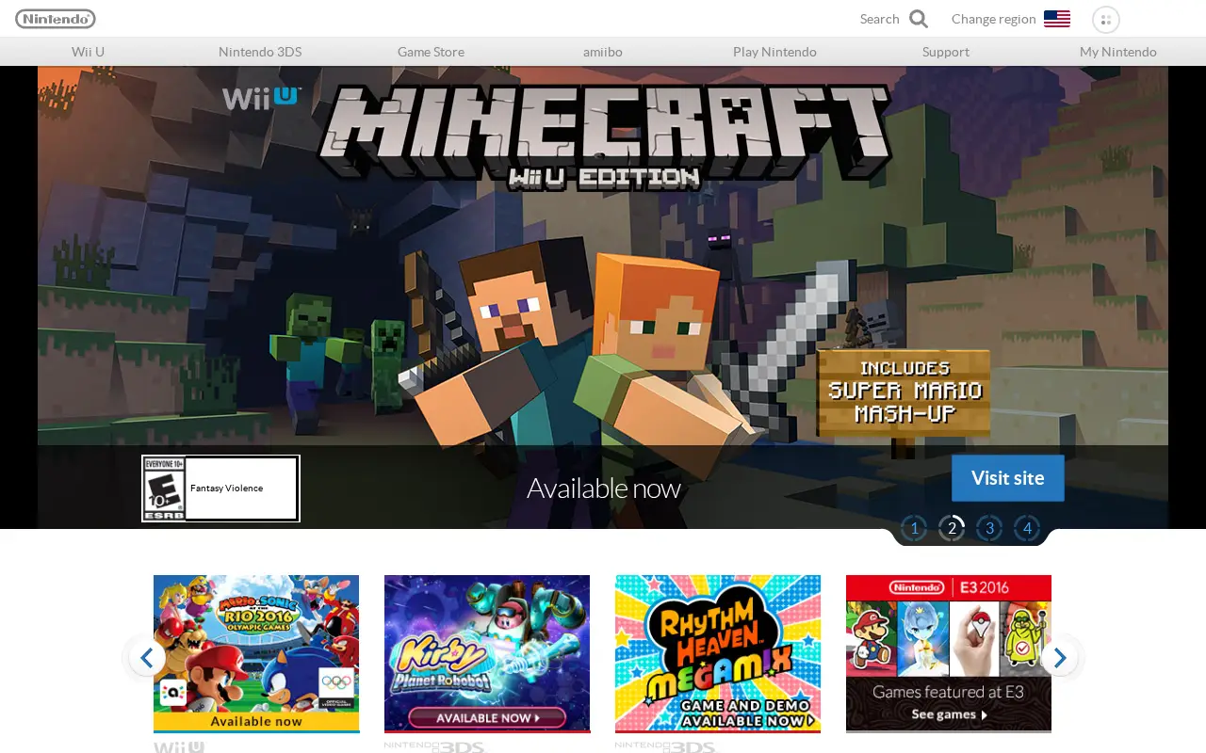Click Wii U logo under Mario & Sonic card

(179, 746)
